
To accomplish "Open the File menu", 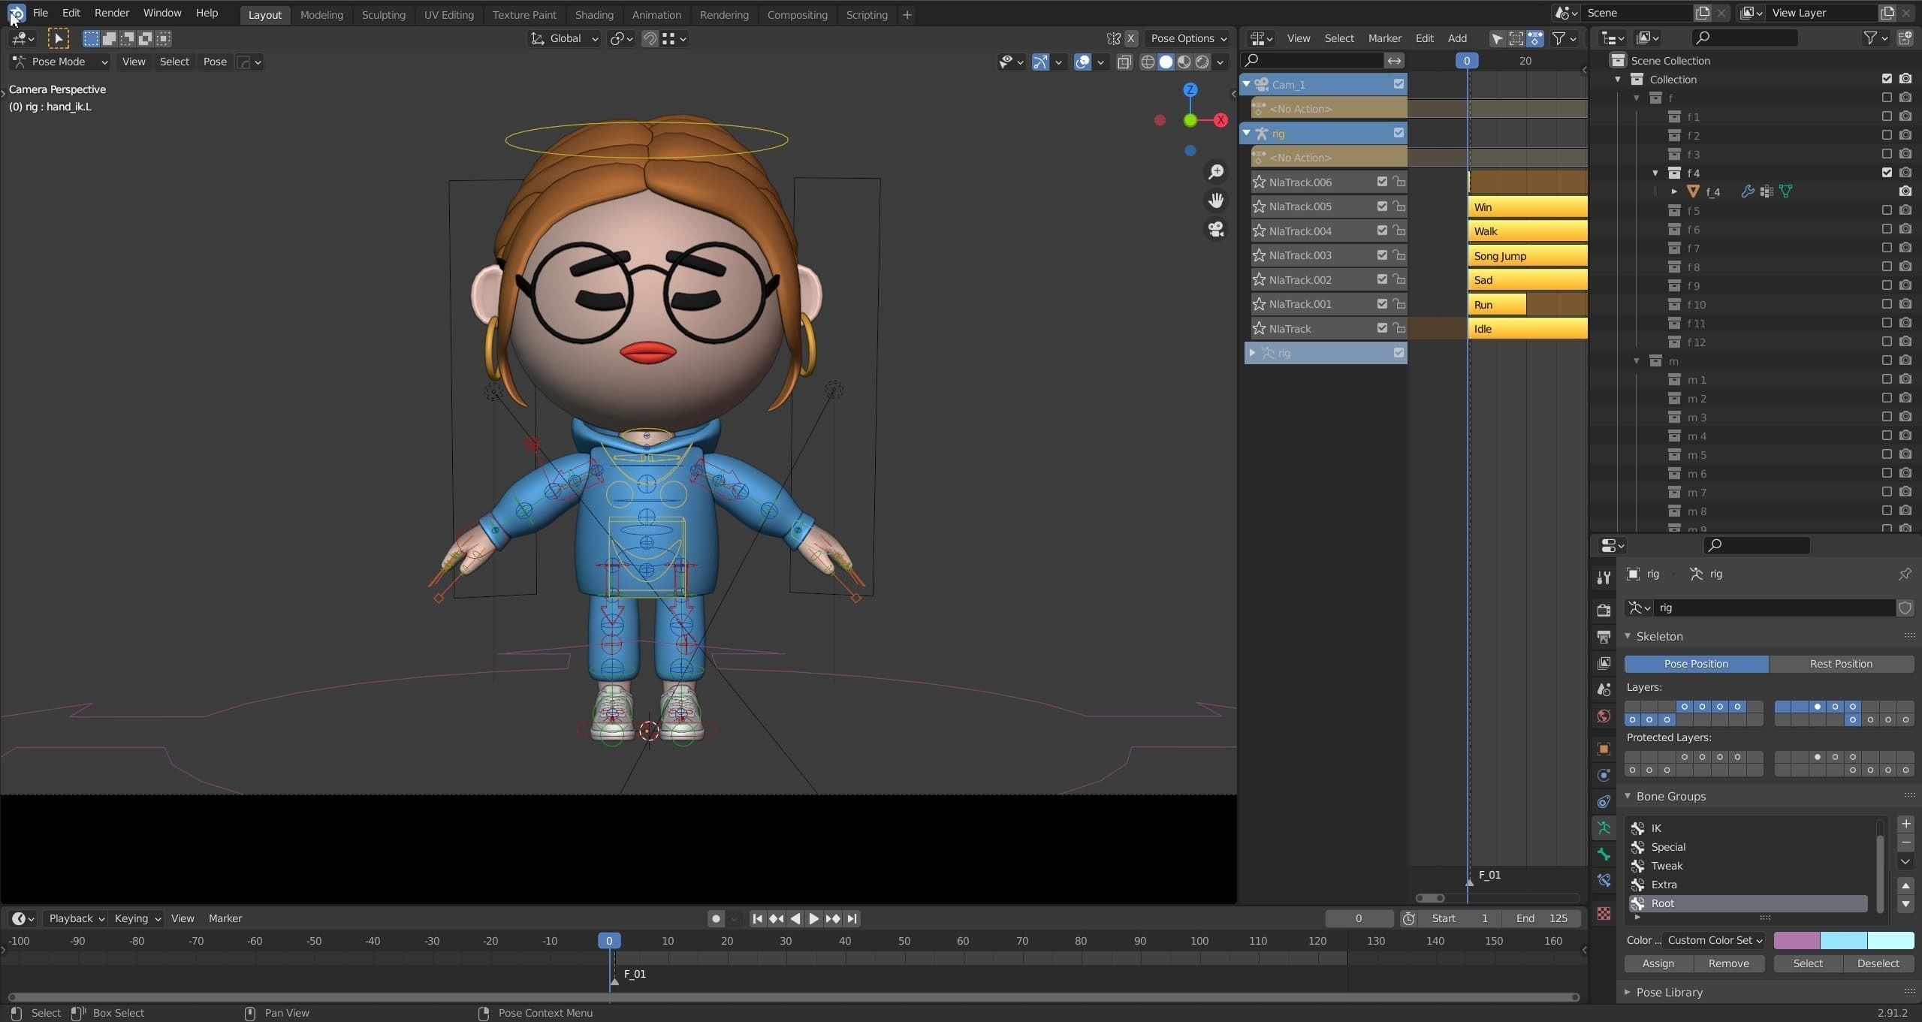I will tap(41, 13).
